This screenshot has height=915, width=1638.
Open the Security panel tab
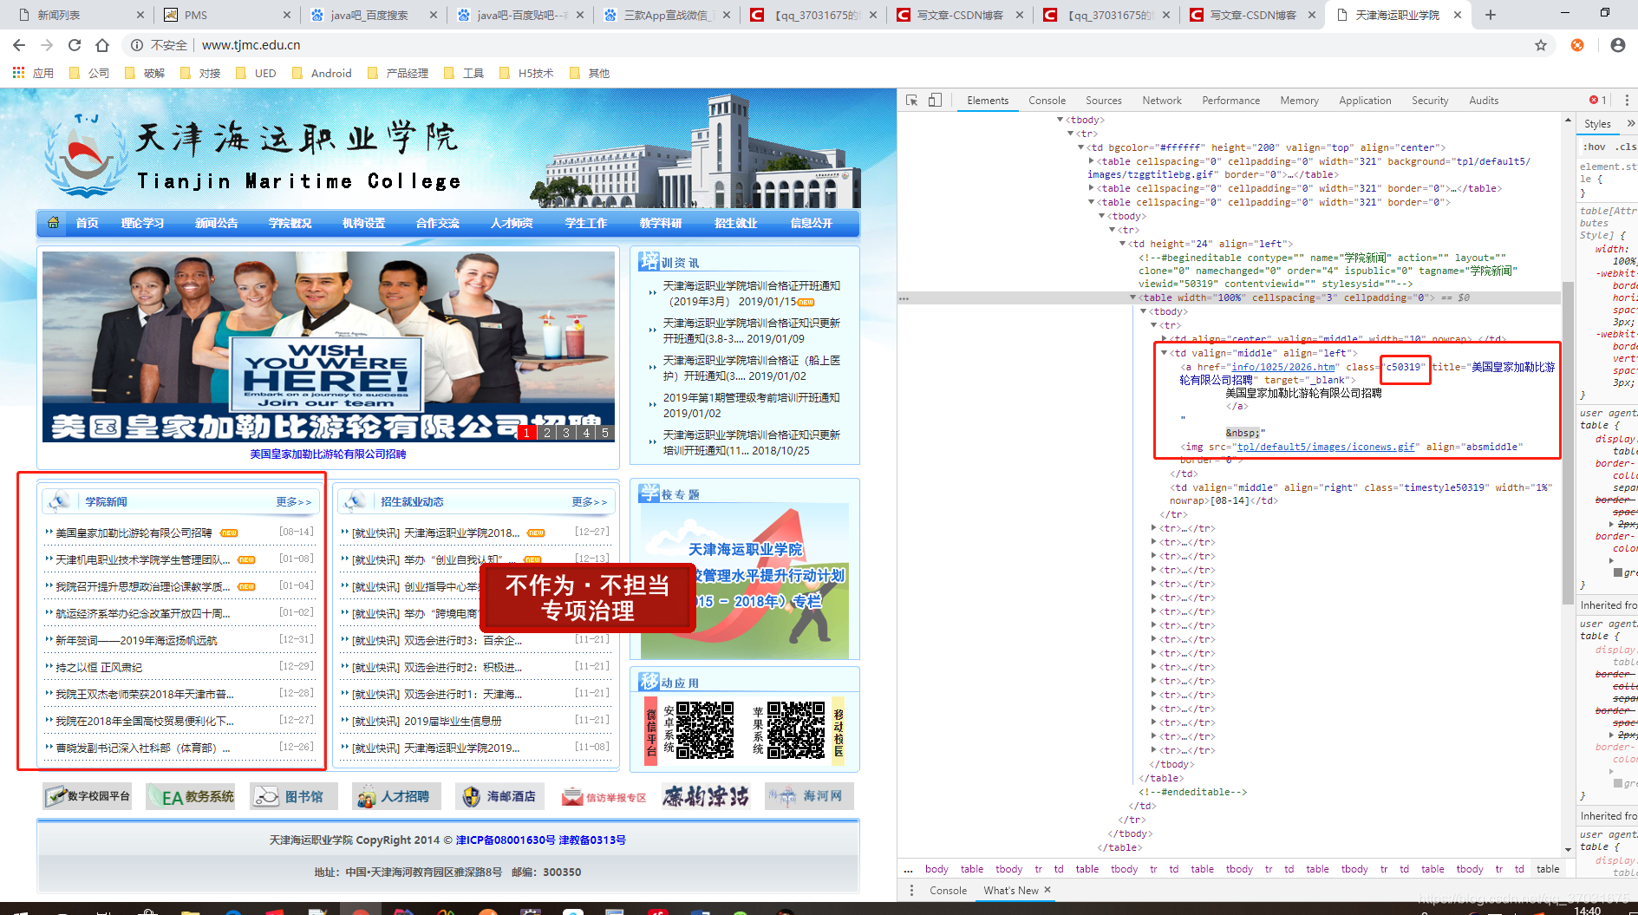pos(1430,101)
